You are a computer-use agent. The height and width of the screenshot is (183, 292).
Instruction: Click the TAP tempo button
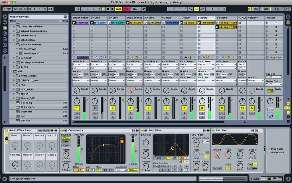(9, 9)
